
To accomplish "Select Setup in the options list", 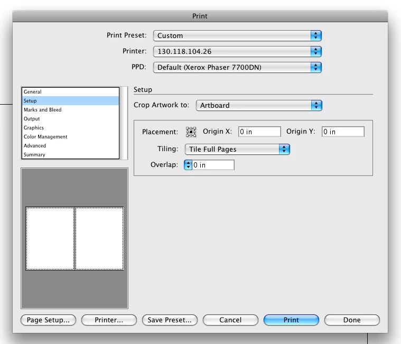I will (x=70, y=101).
